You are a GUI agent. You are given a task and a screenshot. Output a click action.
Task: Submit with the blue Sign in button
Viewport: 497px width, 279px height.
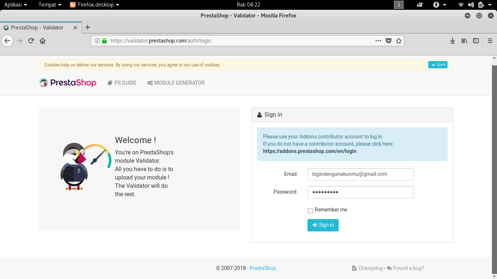point(323,225)
